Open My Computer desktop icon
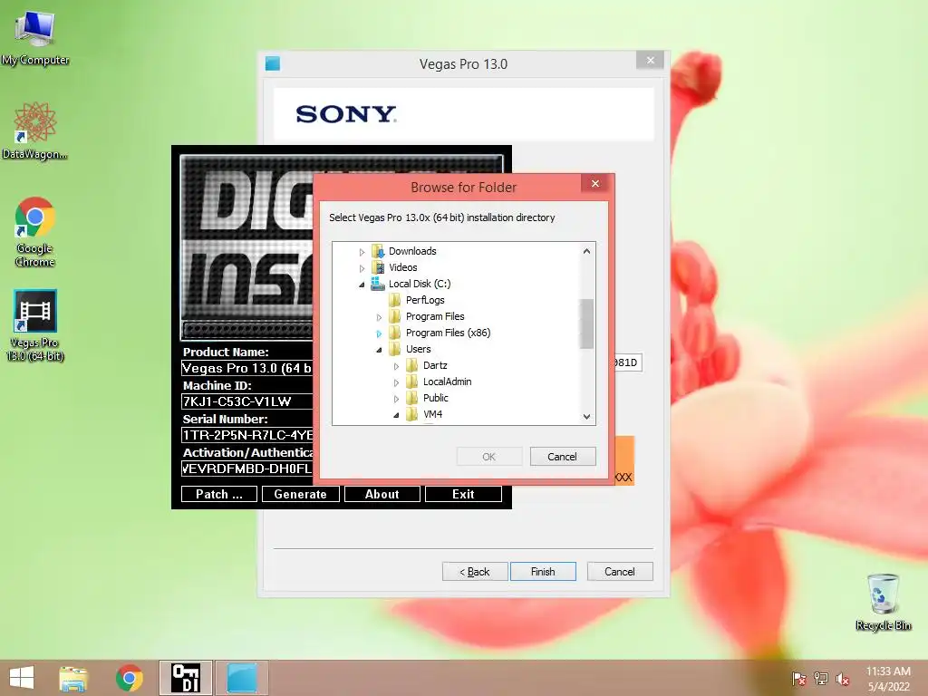Image resolution: width=928 pixels, height=696 pixels. (35, 38)
